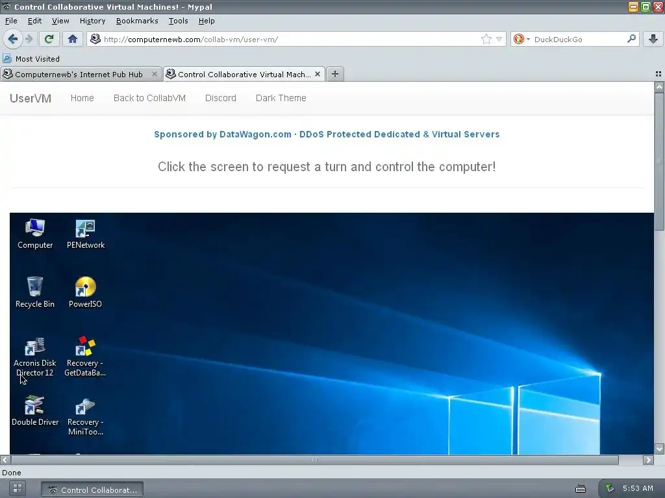
Task: Select the PENetwork desktop icon
Action: pos(86,233)
